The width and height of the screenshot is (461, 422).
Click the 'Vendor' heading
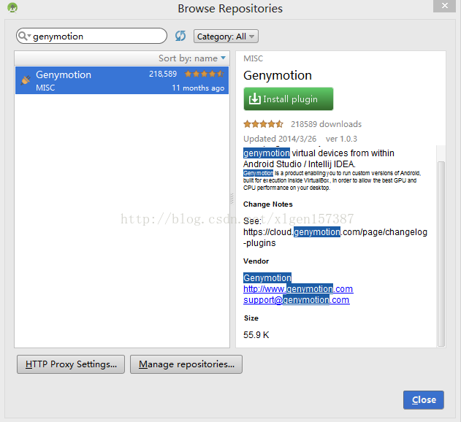pos(256,261)
